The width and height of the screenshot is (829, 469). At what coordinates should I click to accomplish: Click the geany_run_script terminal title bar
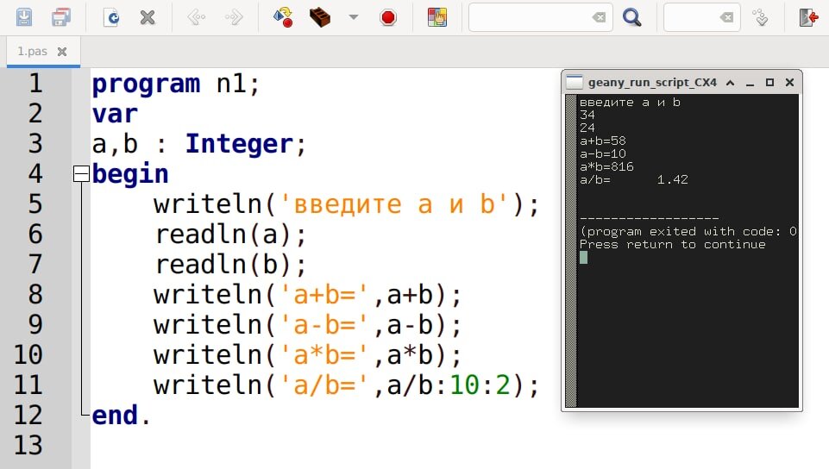pos(652,83)
